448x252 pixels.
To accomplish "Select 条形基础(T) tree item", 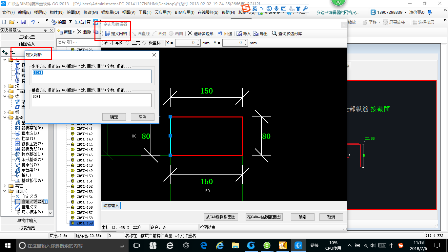I will pos(32,159).
